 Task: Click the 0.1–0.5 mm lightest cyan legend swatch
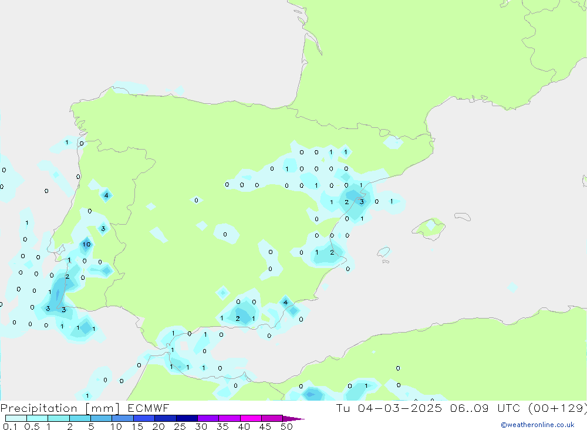click(x=16, y=418)
